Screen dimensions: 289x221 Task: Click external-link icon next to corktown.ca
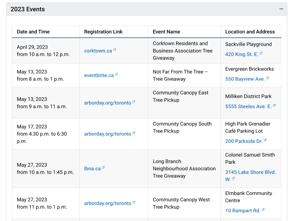[x=115, y=50]
